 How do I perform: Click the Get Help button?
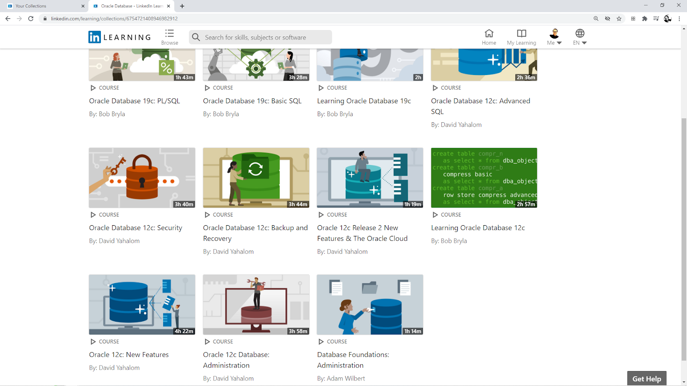647,378
